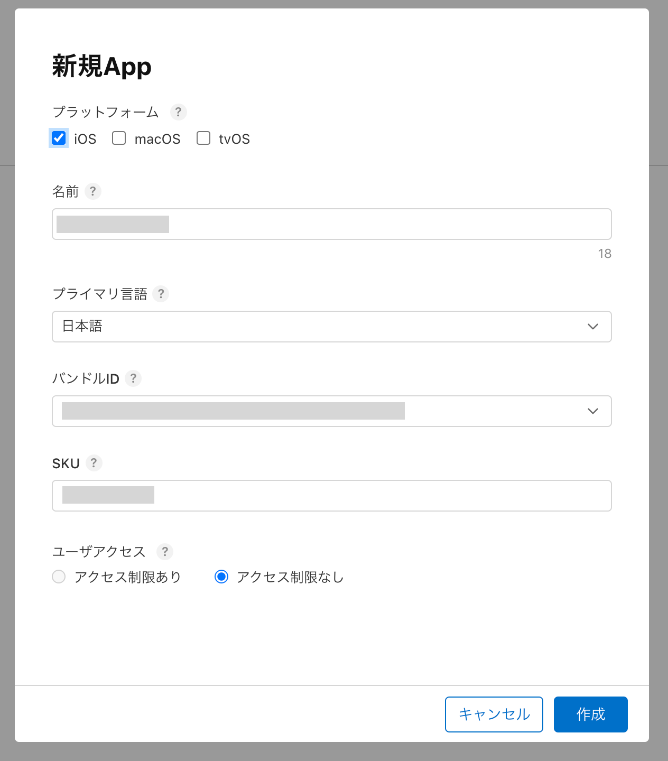Select the アクセス制限なし radio option
The height and width of the screenshot is (761, 668).
click(221, 577)
